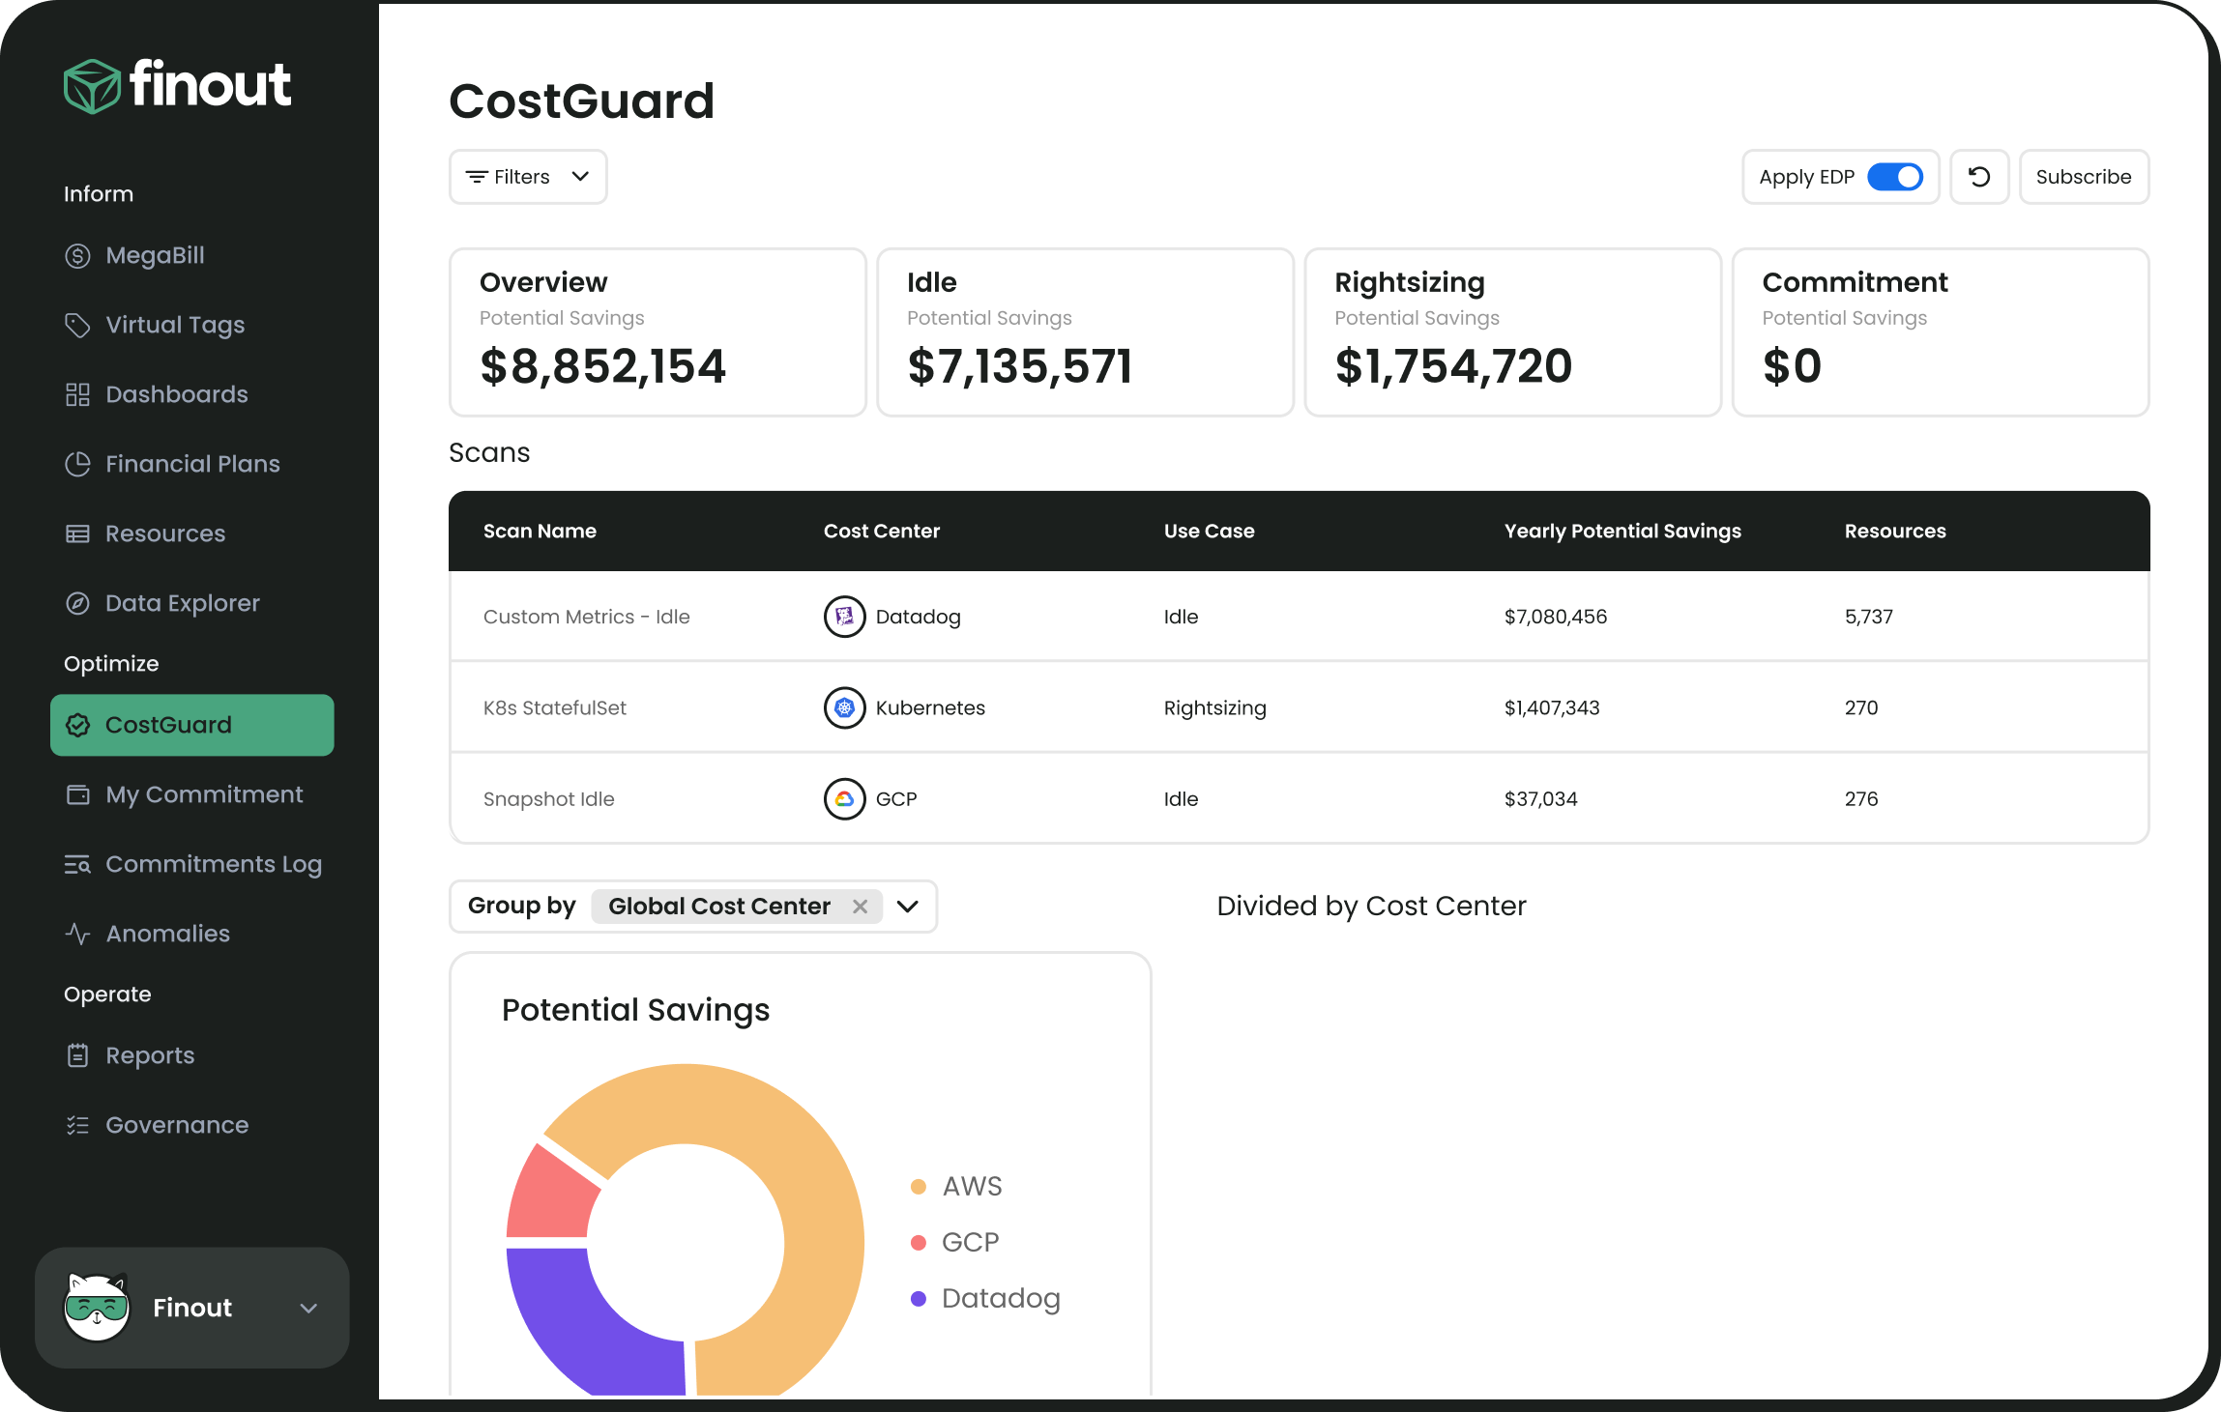The image size is (2221, 1412).
Task: Click the Datadog icon in the scans table
Action: click(x=843, y=617)
